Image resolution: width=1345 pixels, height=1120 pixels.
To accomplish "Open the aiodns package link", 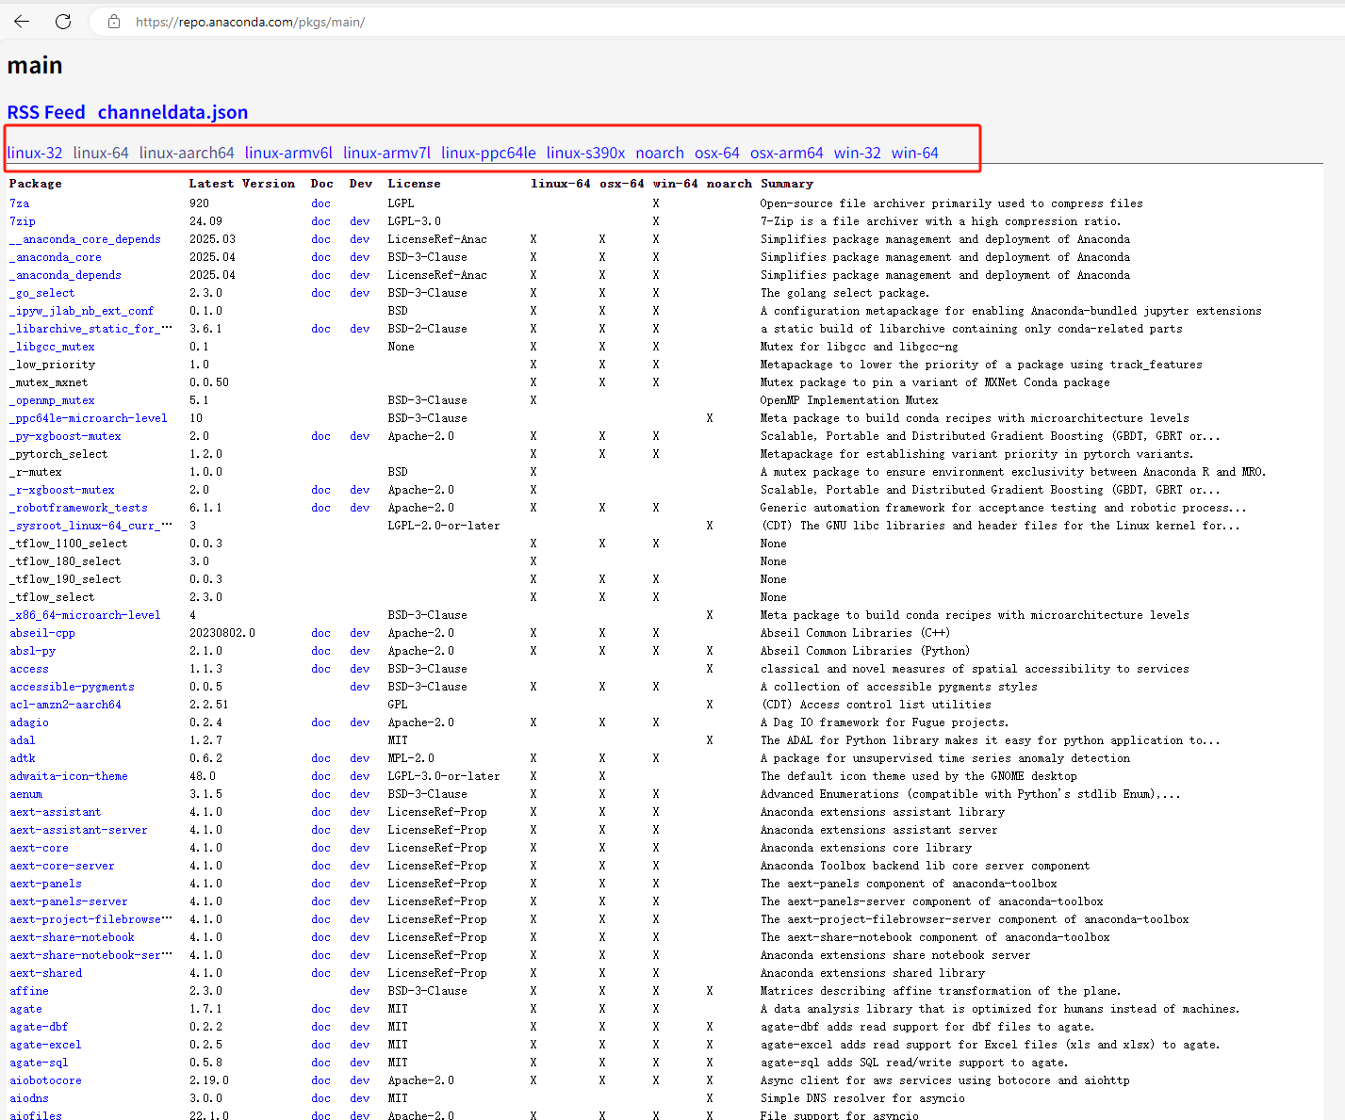I will pos(29,1098).
